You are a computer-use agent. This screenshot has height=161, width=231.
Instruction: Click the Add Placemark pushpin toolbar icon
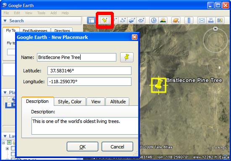[x=105, y=20]
